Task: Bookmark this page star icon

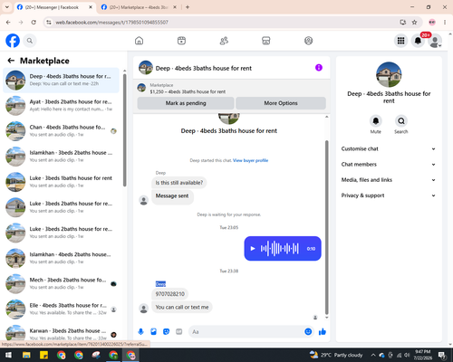Action: point(414,23)
